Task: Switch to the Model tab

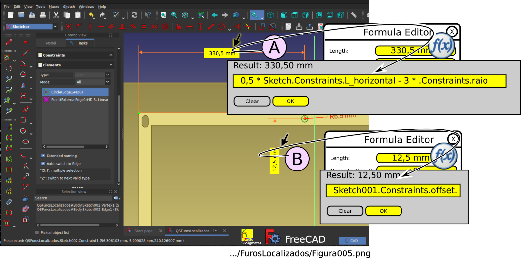Action: tap(51, 43)
